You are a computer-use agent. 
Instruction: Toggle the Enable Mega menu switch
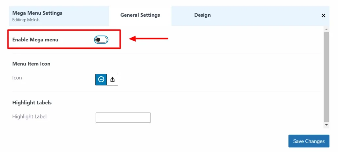point(101,40)
